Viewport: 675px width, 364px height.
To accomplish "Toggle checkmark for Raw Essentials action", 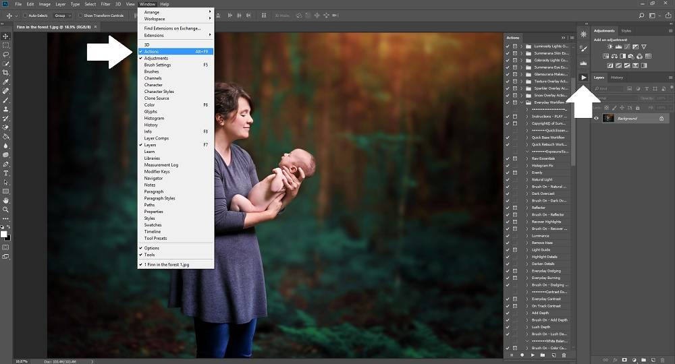I will [508, 158].
